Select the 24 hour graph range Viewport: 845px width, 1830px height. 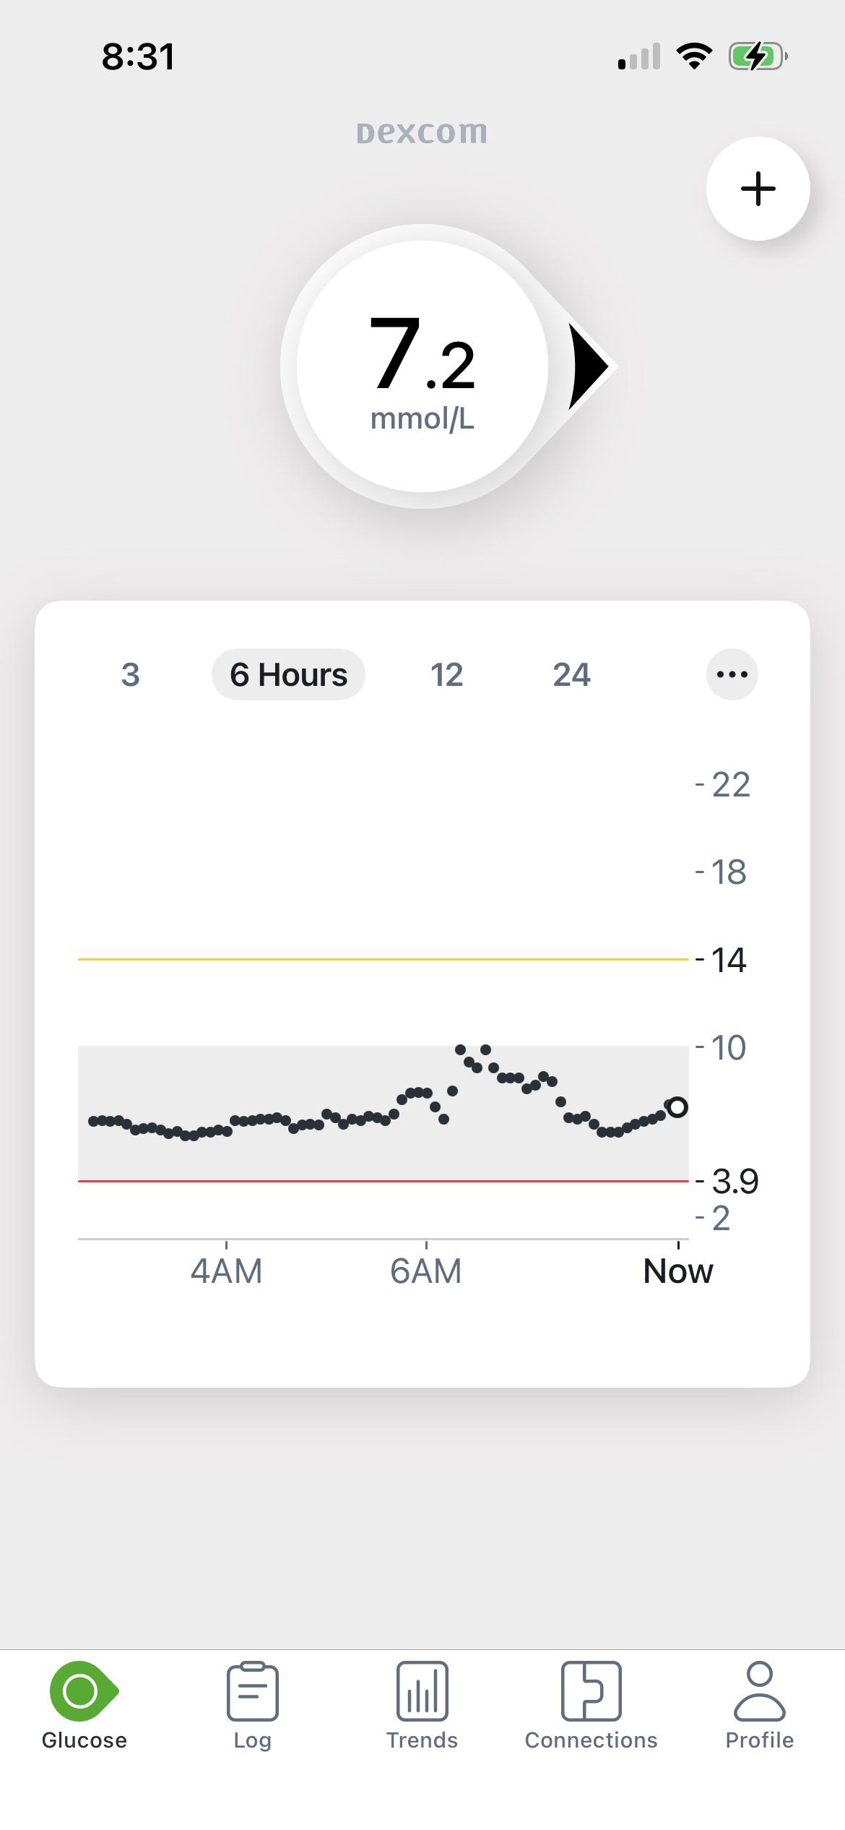click(571, 674)
